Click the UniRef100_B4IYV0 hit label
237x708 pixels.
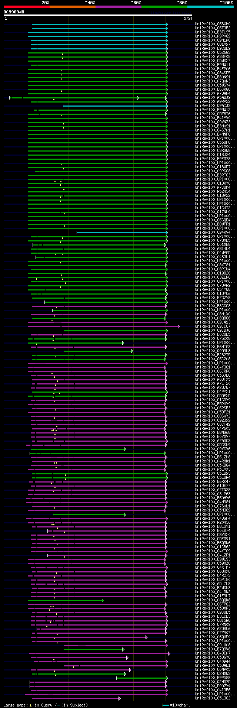[x=213, y=118]
